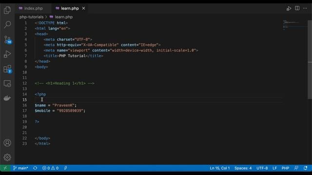This screenshot has height=175, width=312.
Task: Open the Remote Explorer view
Action: 7,84
